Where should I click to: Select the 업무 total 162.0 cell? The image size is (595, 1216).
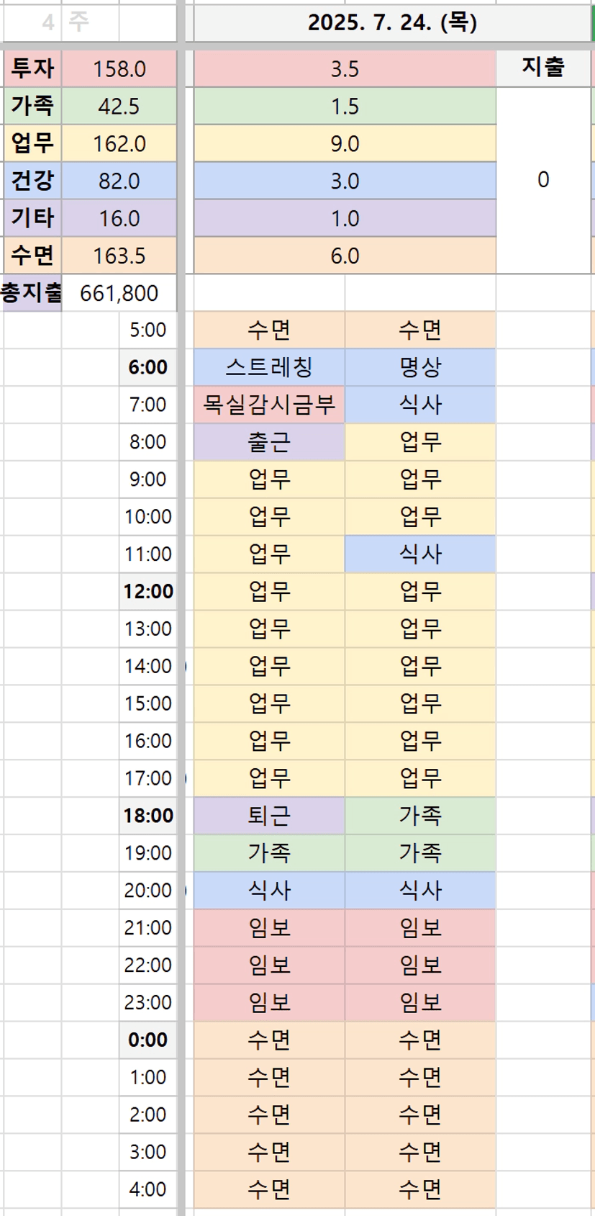pos(119,144)
